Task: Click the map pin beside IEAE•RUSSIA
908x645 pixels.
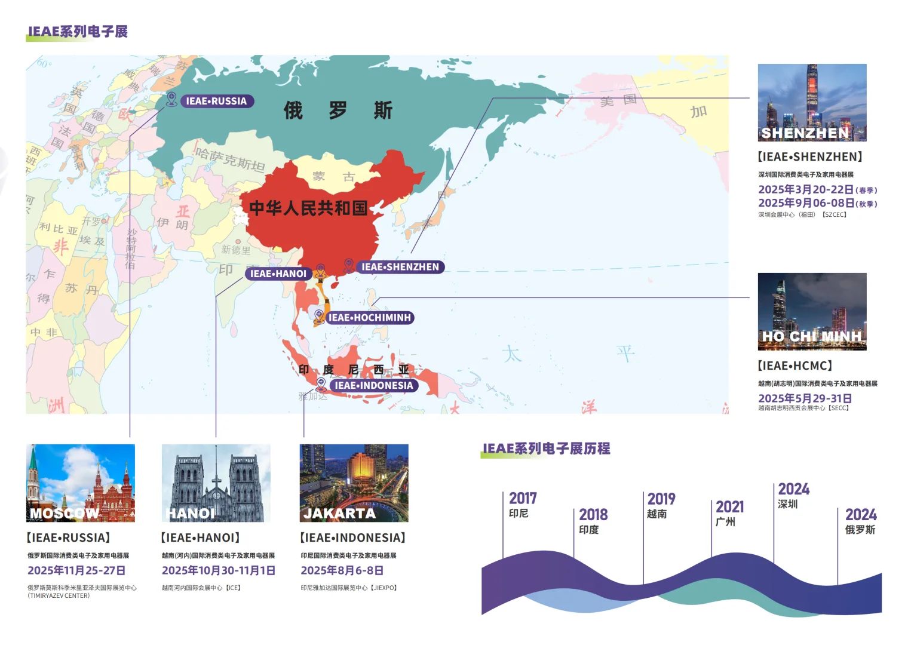Action: click(x=171, y=99)
